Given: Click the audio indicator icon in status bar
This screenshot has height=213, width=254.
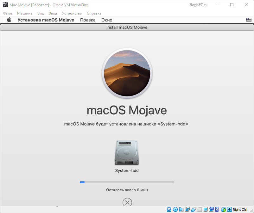Looking at the screenshot, I should pyautogui.click(x=181, y=210).
